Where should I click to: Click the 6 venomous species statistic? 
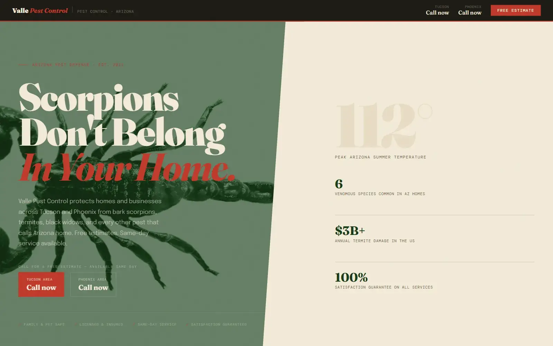380,187
